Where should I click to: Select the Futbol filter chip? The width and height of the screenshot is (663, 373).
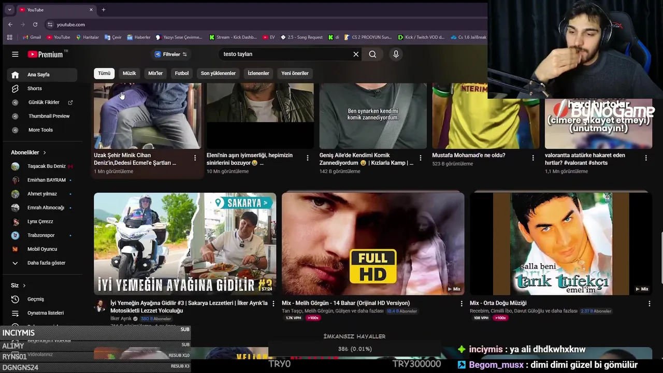coord(182,73)
